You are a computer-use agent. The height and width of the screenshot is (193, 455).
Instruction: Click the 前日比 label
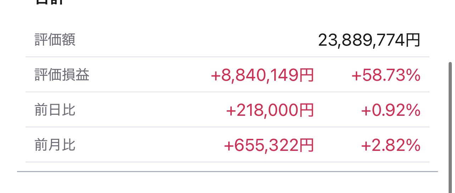click(x=55, y=110)
